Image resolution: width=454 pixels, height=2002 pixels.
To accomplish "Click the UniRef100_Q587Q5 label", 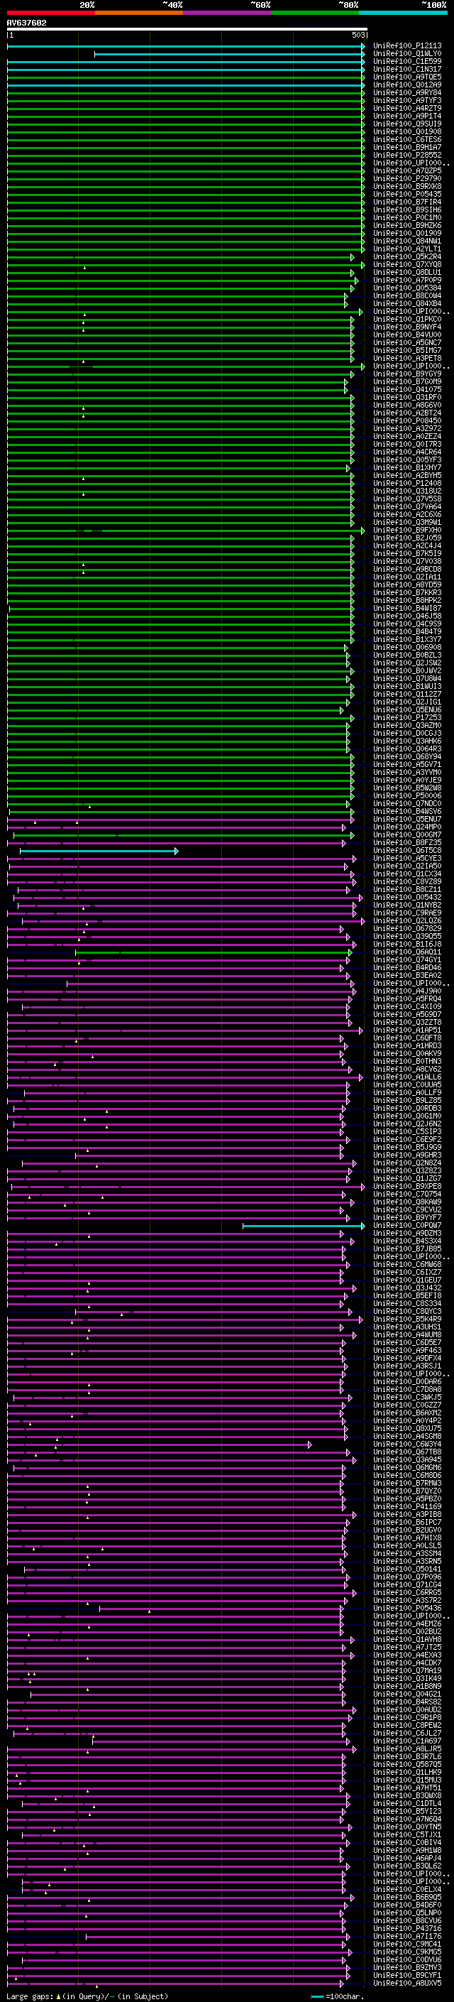I will (x=406, y=1764).
